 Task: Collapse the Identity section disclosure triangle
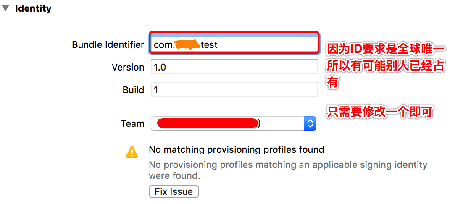5,8
